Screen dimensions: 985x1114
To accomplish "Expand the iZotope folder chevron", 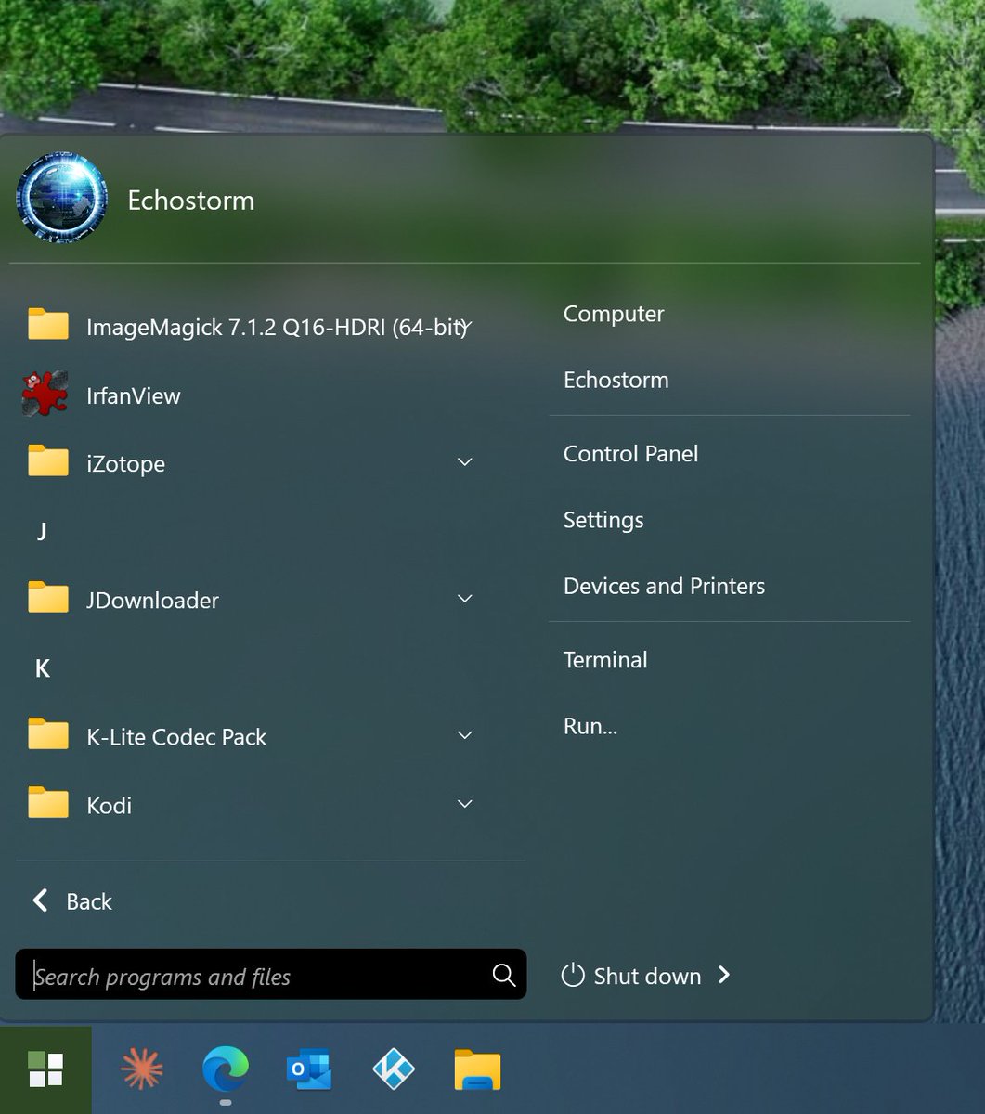I will click(465, 462).
